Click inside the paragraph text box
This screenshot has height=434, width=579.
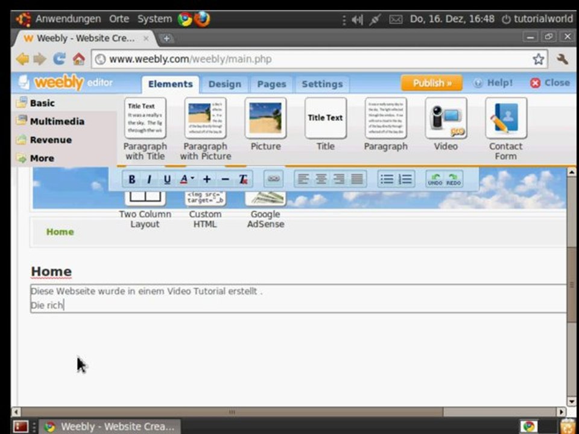click(299, 298)
